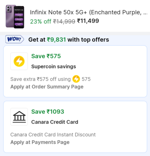The width and height of the screenshot is (150, 156).
Task: Select the Save ₹575 heading
Action: (x=46, y=56)
